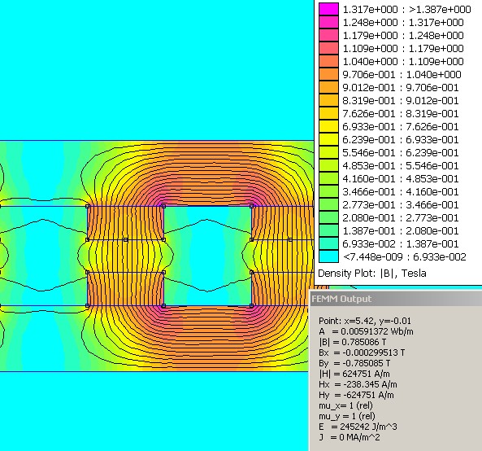Click the swatch for range 5.546e-001 : 6.239e-001
Viewport: 482px width, 451px height.
[x=328, y=152]
